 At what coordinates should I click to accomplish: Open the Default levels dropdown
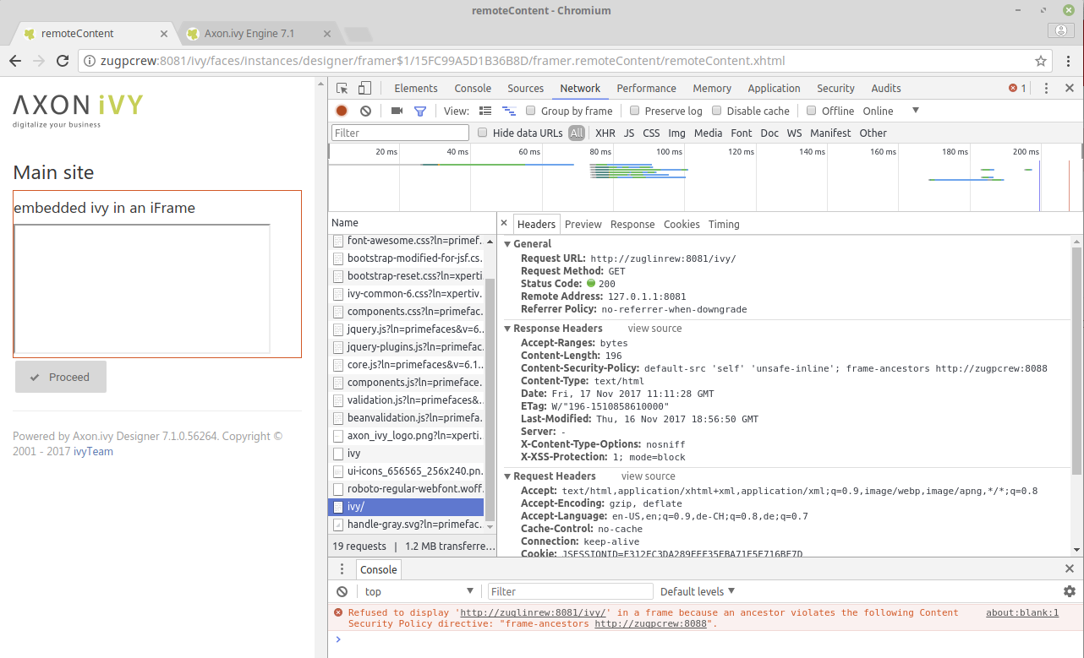pyautogui.click(x=698, y=591)
